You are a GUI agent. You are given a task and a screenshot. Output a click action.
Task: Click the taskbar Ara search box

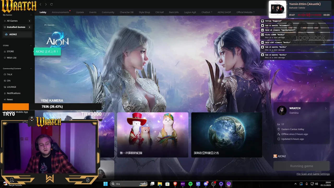129,184
